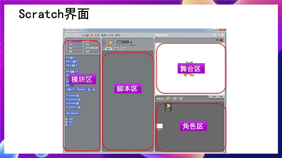Select the 画笔 block category

coord(75,52)
